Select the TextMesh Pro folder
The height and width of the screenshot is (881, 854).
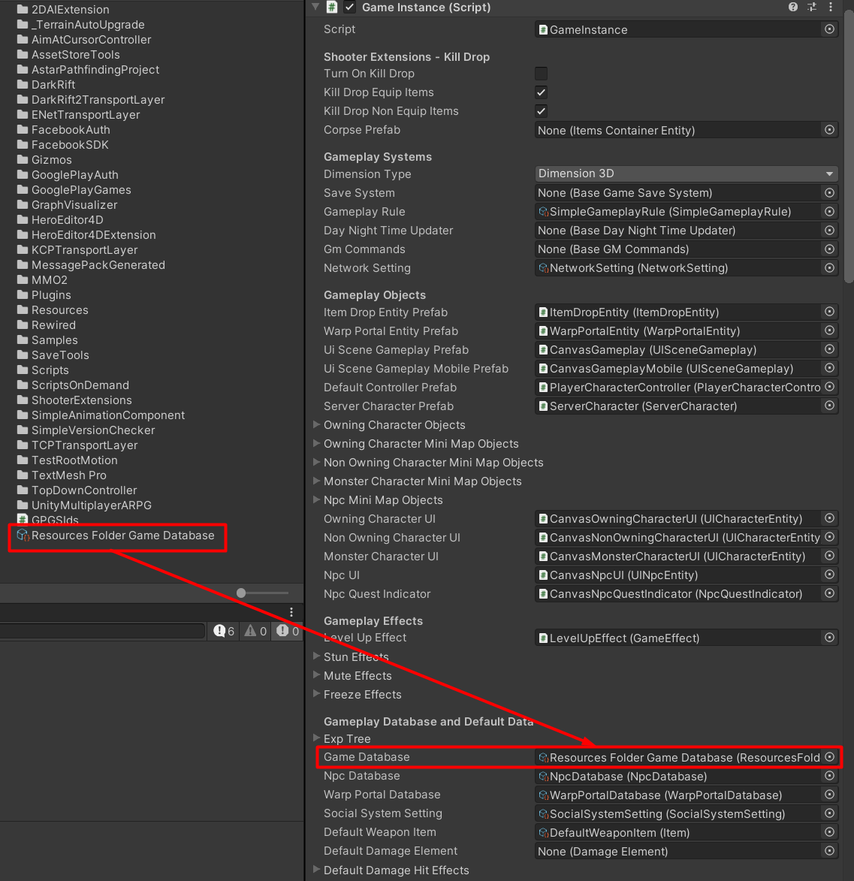coord(62,475)
